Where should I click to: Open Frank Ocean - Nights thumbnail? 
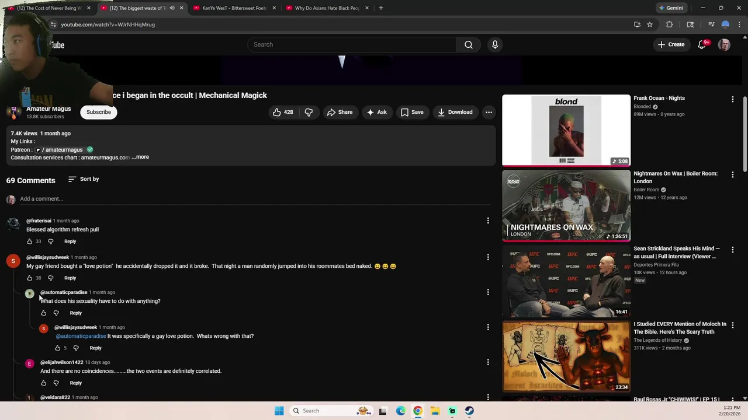[566, 130]
